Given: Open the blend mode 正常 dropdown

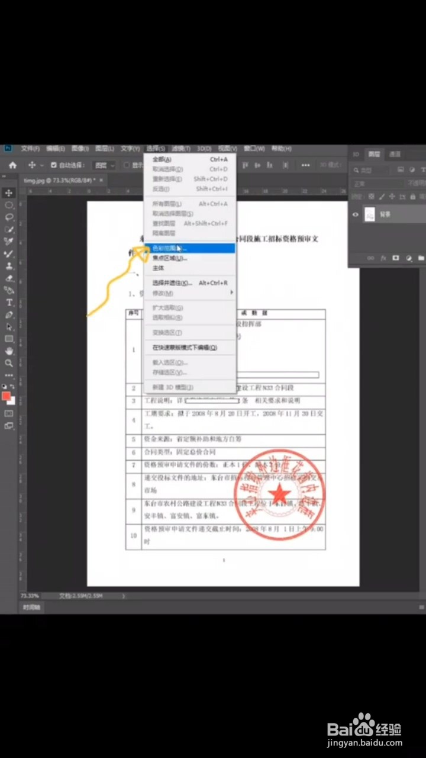Looking at the screenshot, I should tap(377, 184).
